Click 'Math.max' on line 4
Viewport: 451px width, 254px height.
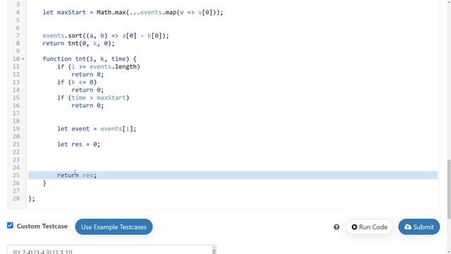click(111, 13)
